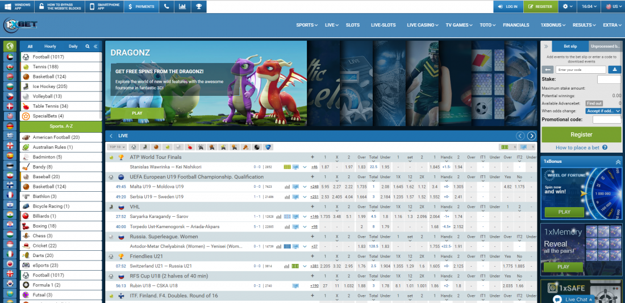Screen dimensions: 625x303
Task: Click the help icon beside How to place a bet
Action: (605, 148)
